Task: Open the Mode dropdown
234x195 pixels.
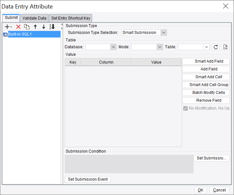Action: (x=160, y=47)
